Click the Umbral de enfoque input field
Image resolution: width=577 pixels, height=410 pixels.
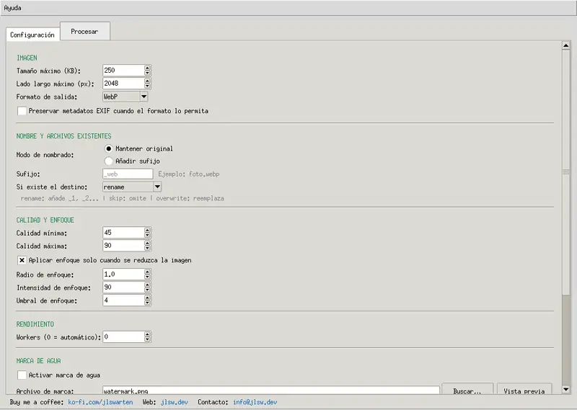pyautogui.click(x=123, y=300)
